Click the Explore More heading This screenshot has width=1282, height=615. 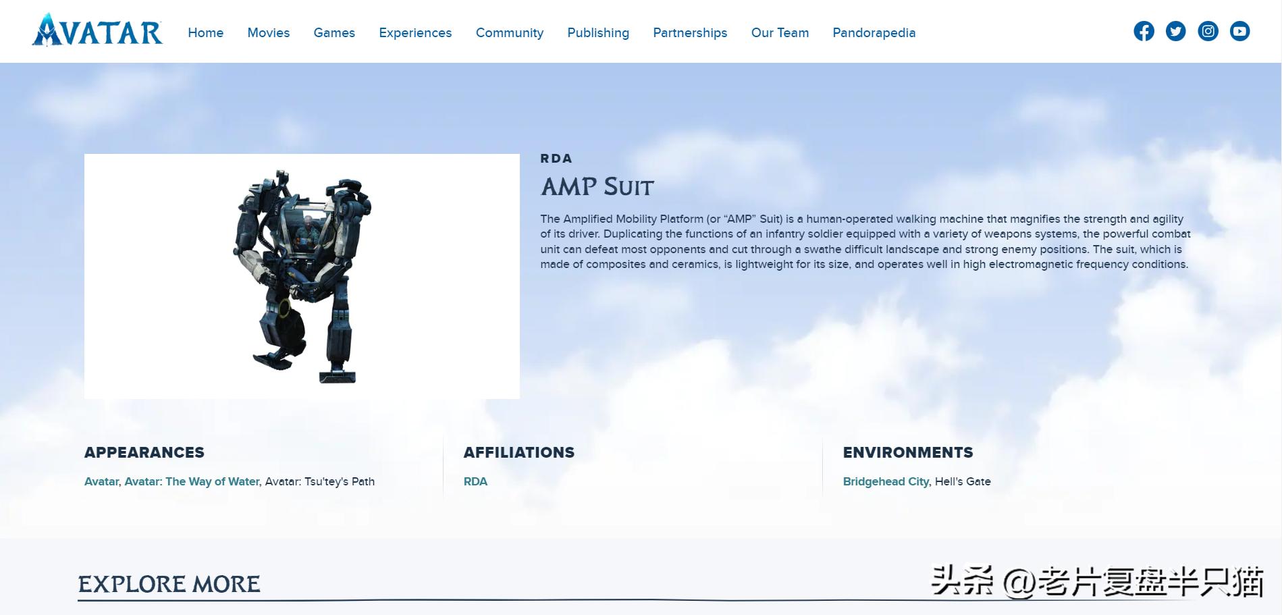pos(169,584)
